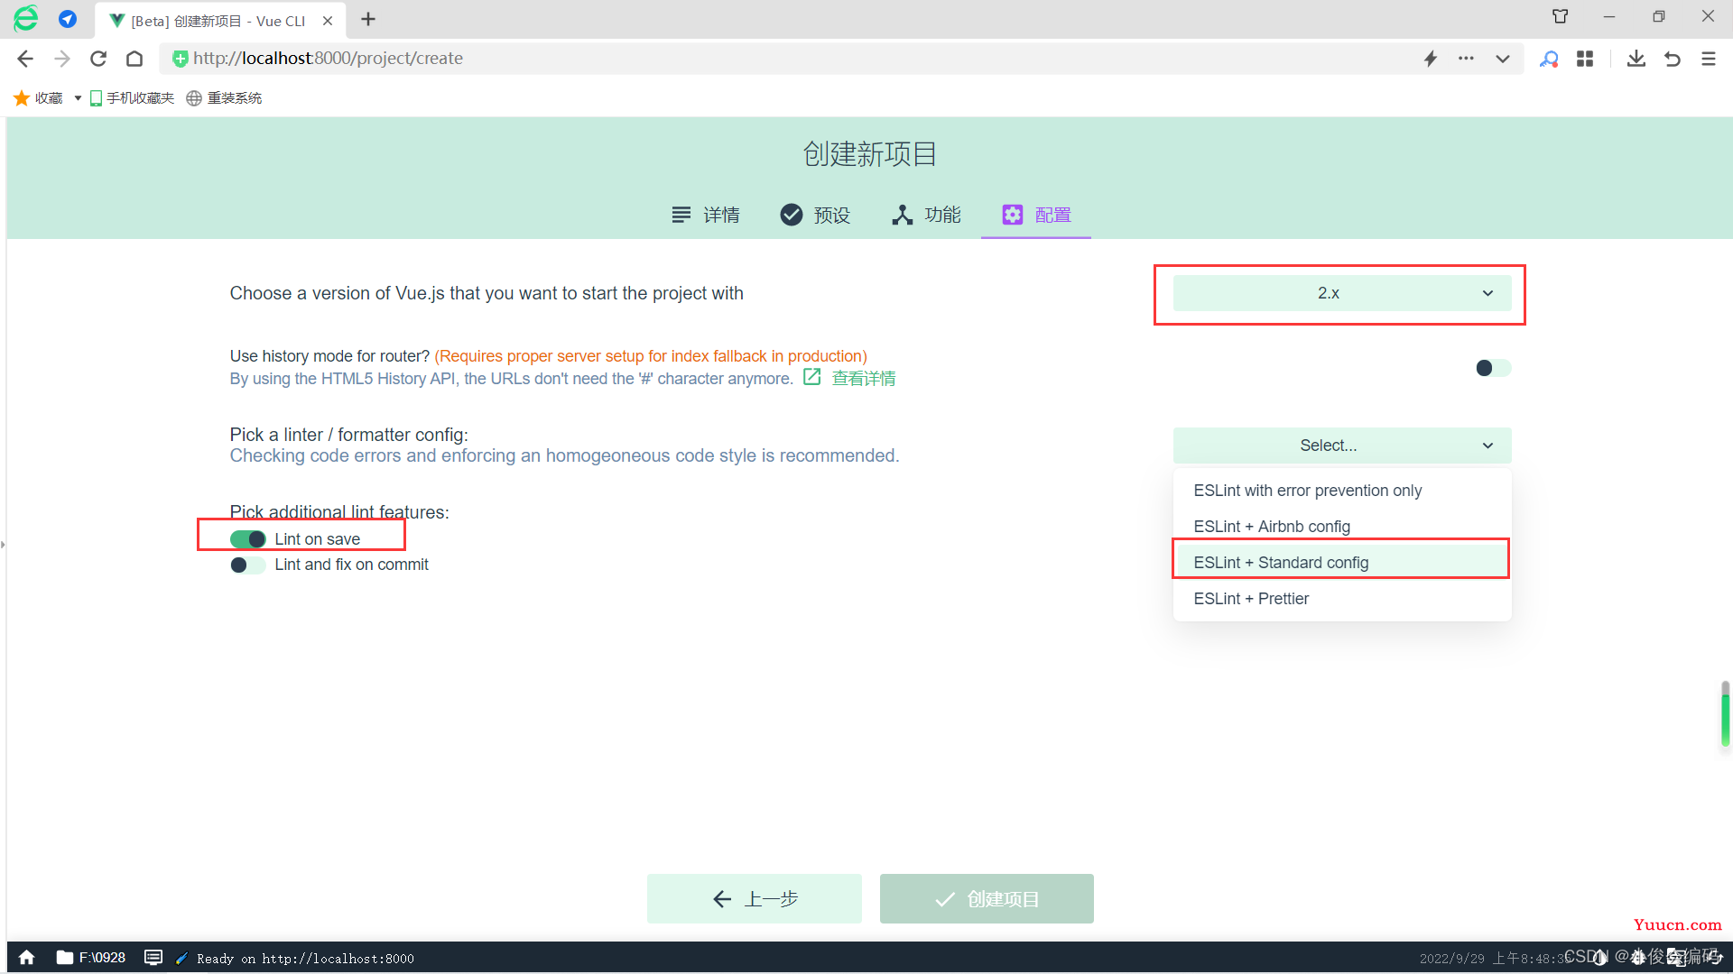Screen dimensions: 1733x974
Task: Click the 上一步 previous step button
Action: [755, 898]
